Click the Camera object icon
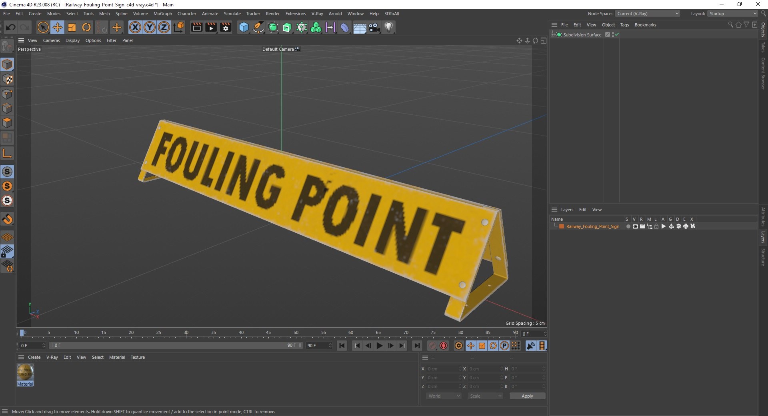Screen dimensions: 768x416 pyautogui.click(x=374, y=27)
